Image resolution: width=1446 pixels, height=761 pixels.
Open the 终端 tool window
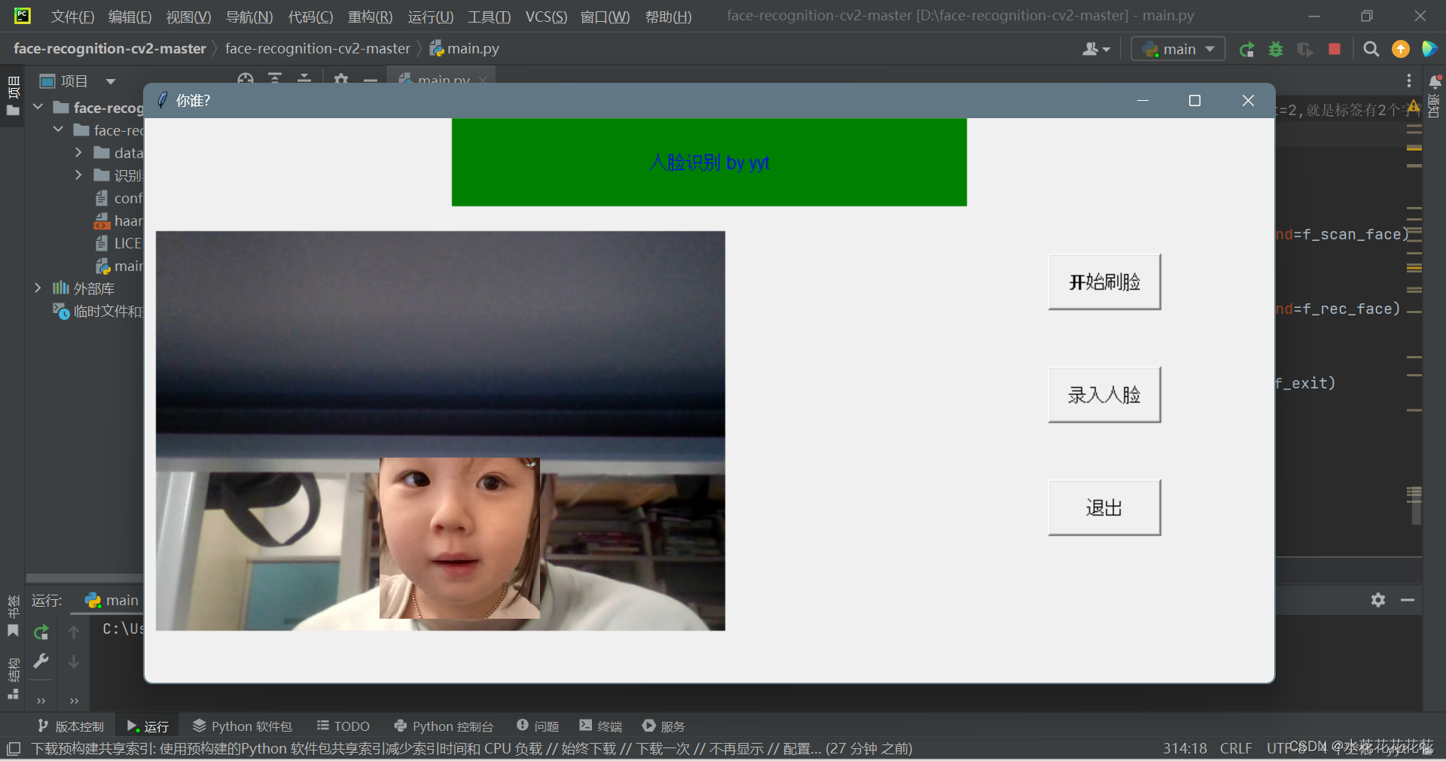pos(601,726)
